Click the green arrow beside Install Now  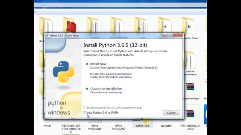tap(87, 64)
